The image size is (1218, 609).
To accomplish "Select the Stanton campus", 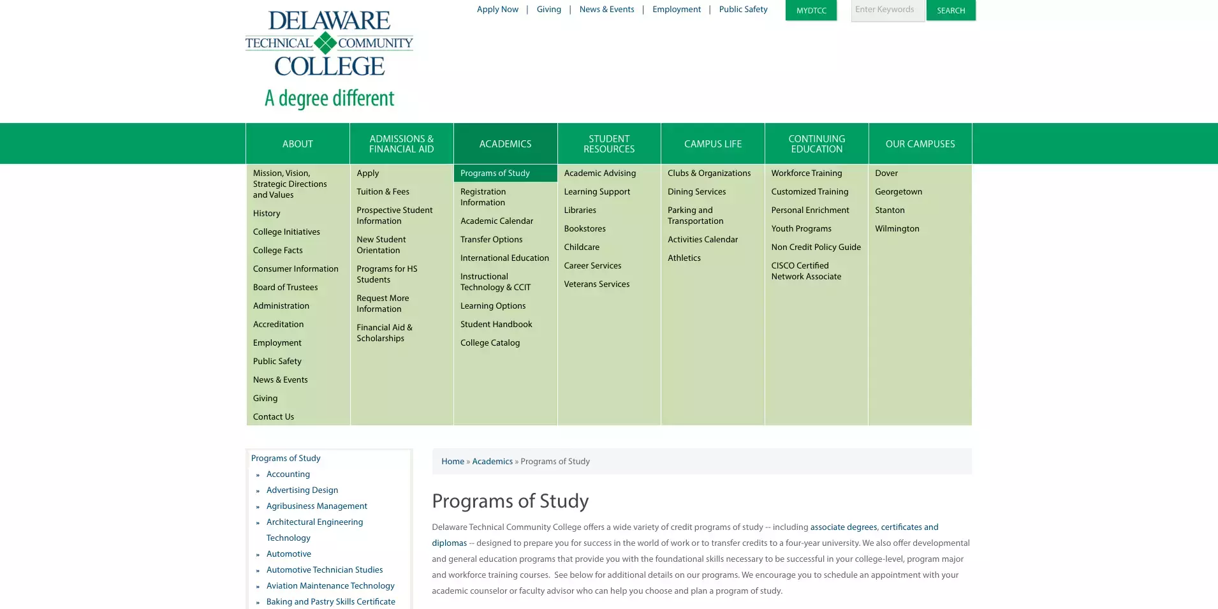I will pyautogui.click(x=890, y=210).
